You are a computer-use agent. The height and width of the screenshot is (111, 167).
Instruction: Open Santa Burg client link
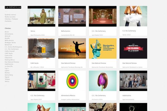pos(9,75)
